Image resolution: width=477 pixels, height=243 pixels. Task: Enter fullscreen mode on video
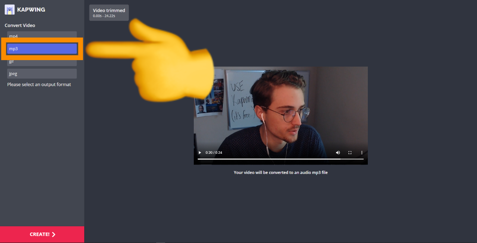click(x=350, y=153)
